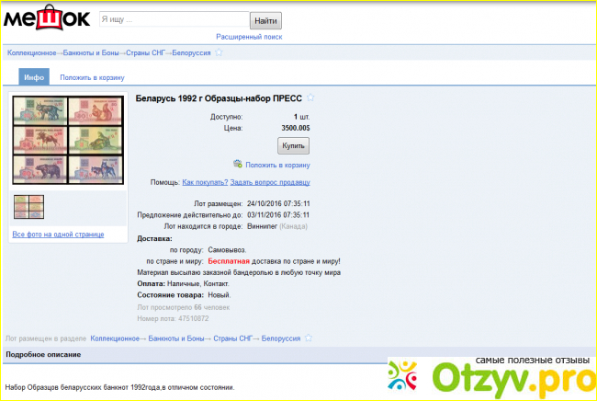Image resolution: width=597 pixels, height=401 pixels.
Task: Click the Задать вопрос продавцу link
Action: (275, 182)
